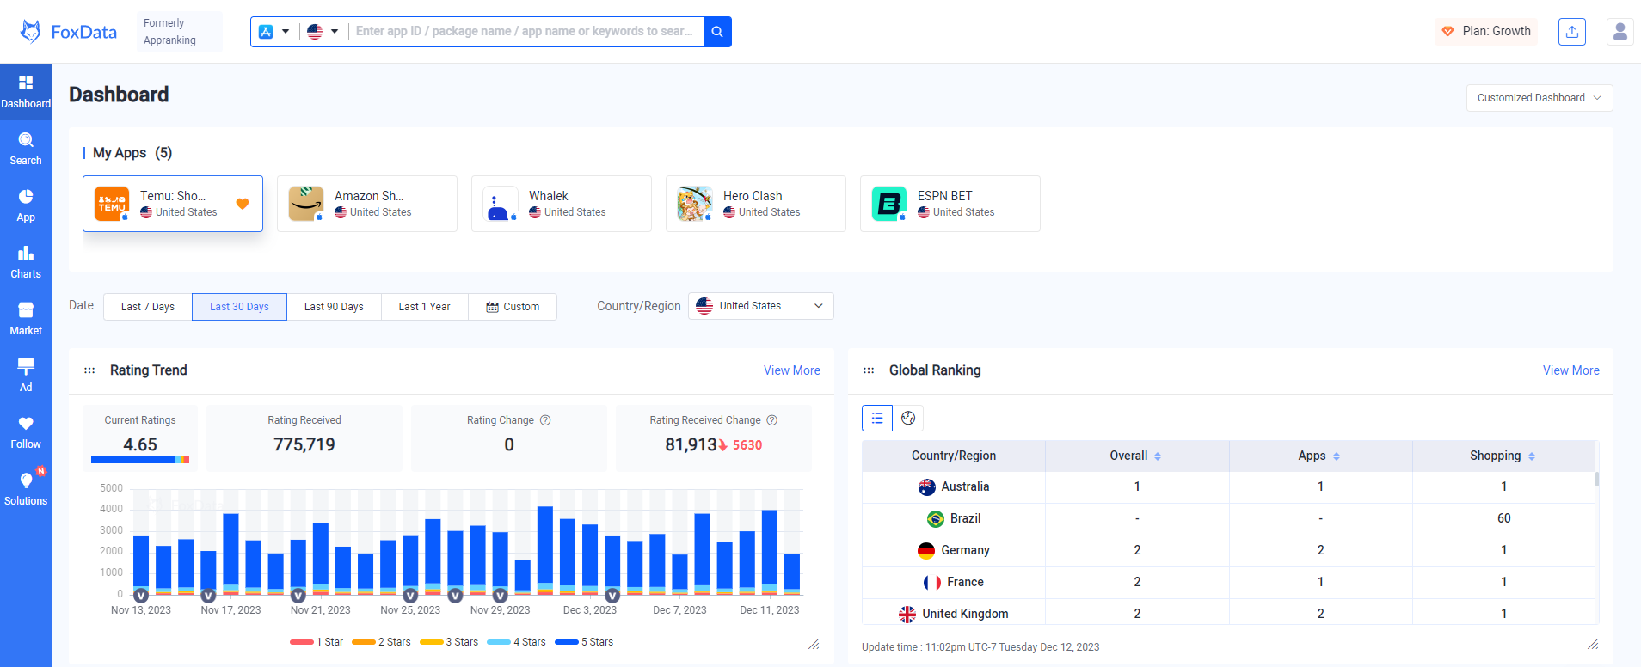Open the Charts sidebar item

(26, 262)
